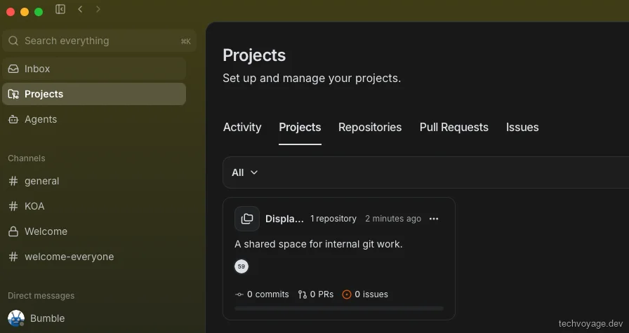Toggle the sidebar panel icon
Viewport: 629px width, 333px height.
point(60,9)
